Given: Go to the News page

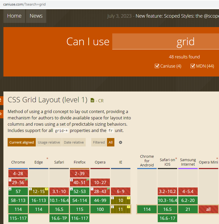Looking at the screenshot, I should pos(36,16).
